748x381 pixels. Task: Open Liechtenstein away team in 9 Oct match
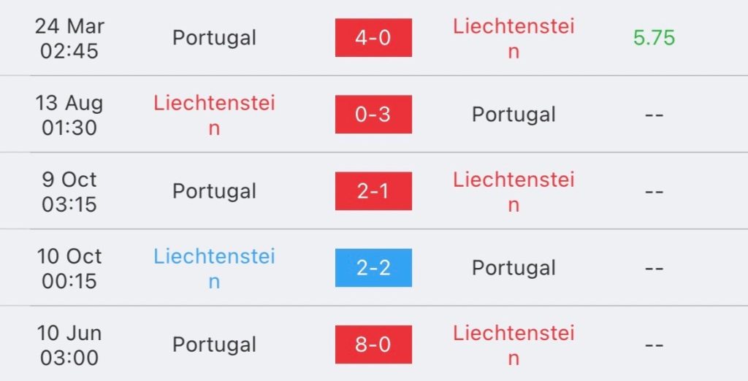pos(514,192)
